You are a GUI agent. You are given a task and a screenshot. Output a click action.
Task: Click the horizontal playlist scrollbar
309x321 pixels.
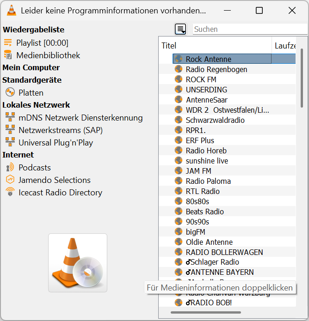pos(206,312)
